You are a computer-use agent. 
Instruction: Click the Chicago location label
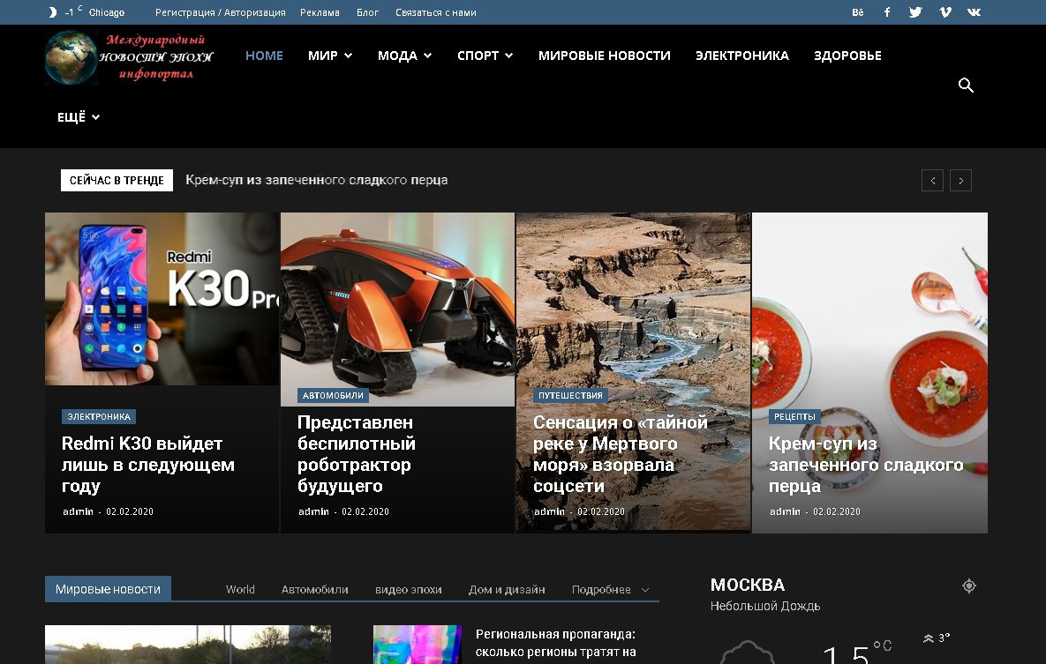(107, 12)
